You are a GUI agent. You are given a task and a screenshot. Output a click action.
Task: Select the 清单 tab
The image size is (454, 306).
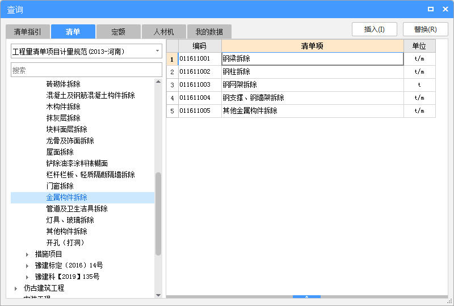[x=73, y=32]
